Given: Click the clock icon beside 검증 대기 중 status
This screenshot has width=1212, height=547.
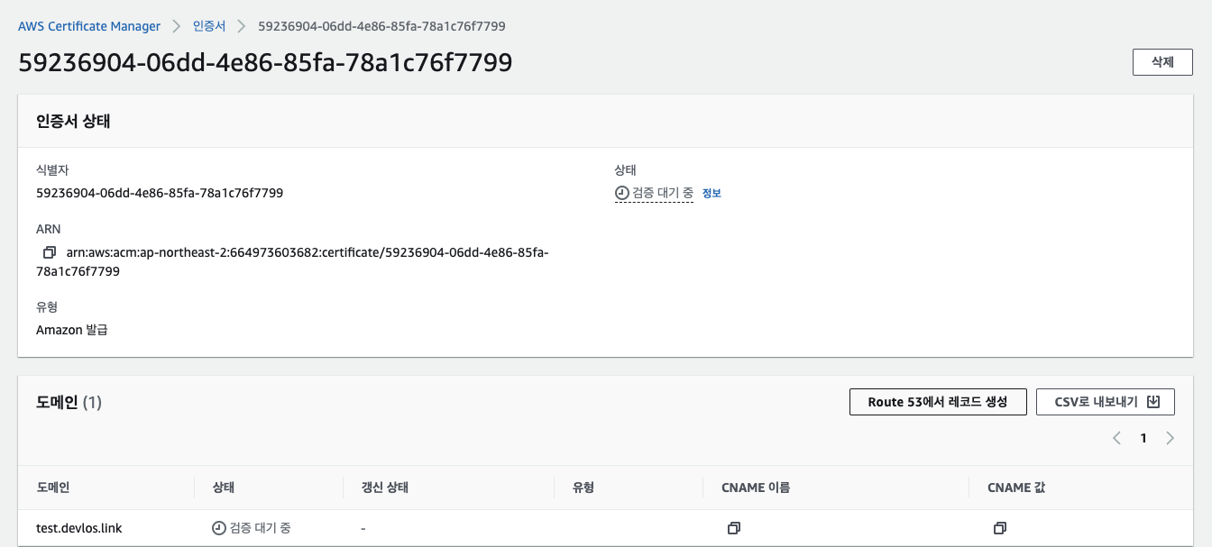Looking at the screenshot, I should (x=621, y=193).
